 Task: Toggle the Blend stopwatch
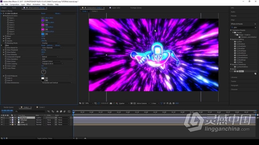pyautogui.click(x=6, y=36)
